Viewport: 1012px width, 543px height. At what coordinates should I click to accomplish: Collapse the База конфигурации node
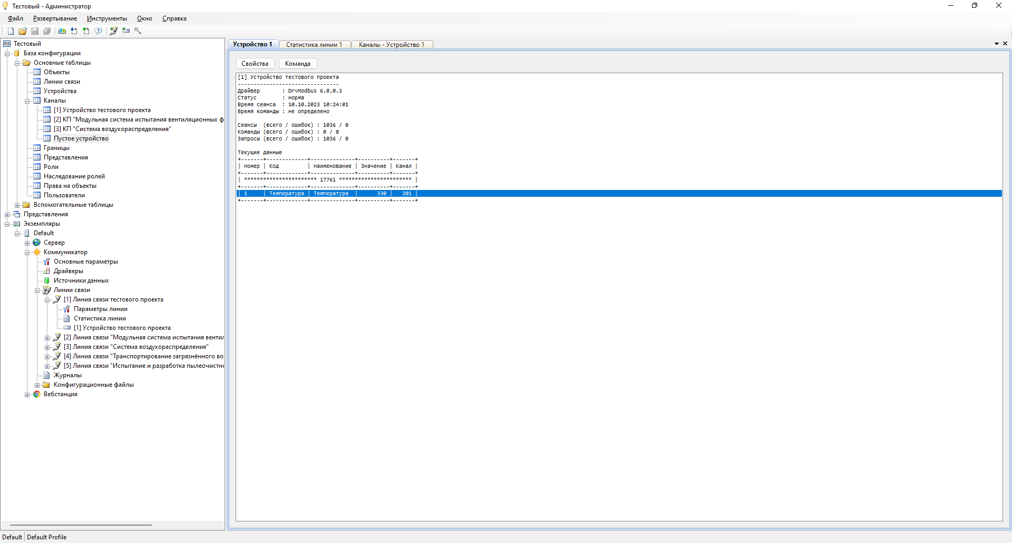[7, 54]
